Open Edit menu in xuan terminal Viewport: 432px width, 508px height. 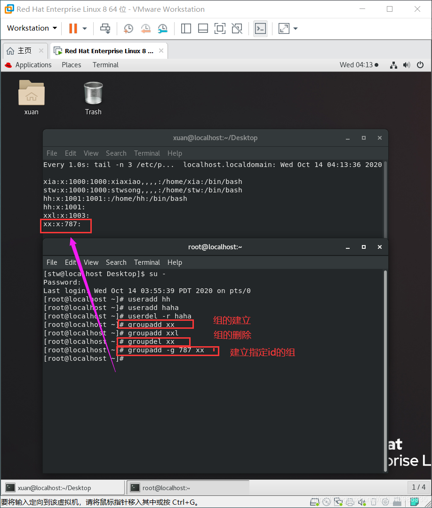[70, 153]
